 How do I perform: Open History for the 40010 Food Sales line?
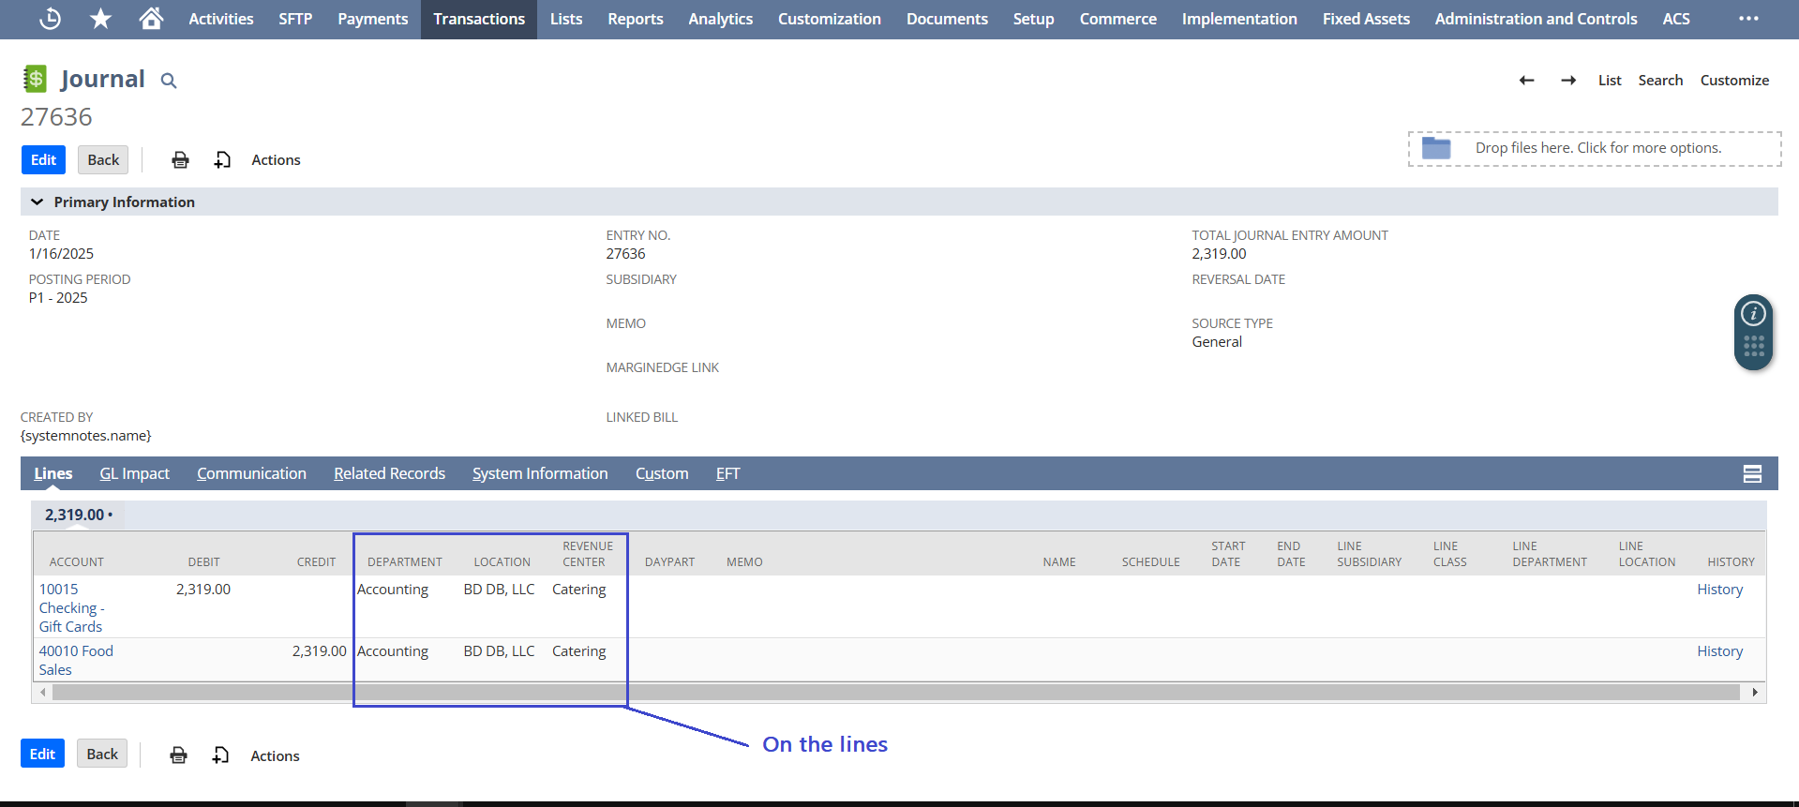pos(1719,651)
